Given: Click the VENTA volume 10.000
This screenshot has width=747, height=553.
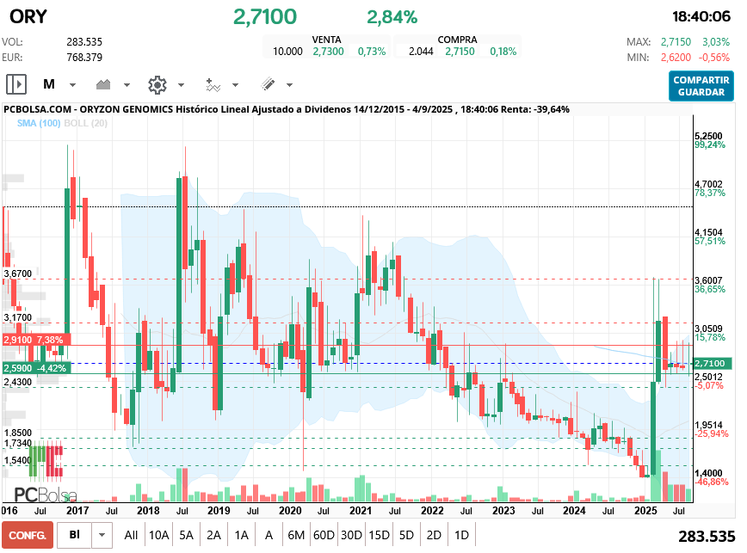Looking at the screenshot, I should coord(287,52).
